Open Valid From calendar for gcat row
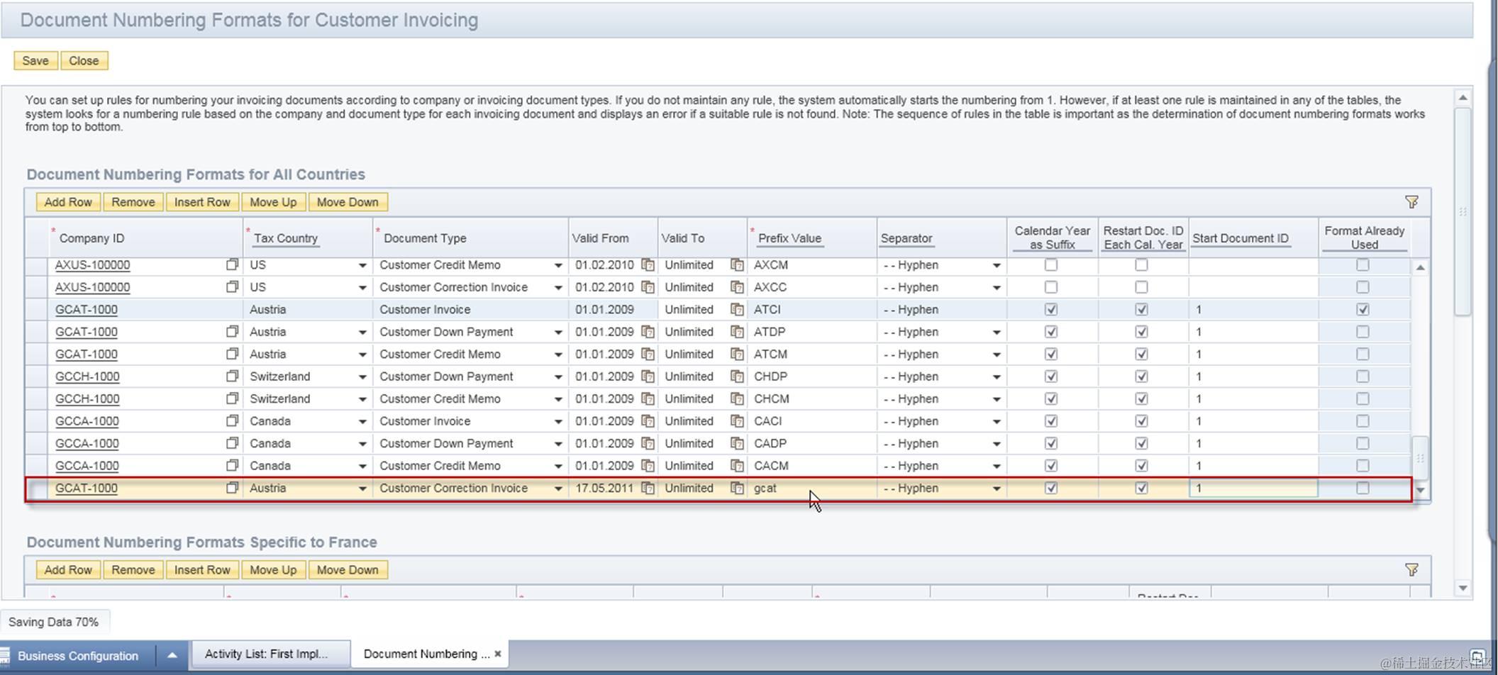Image resolution: width=1498 pixels, height=675 pixels. (648, 488)
